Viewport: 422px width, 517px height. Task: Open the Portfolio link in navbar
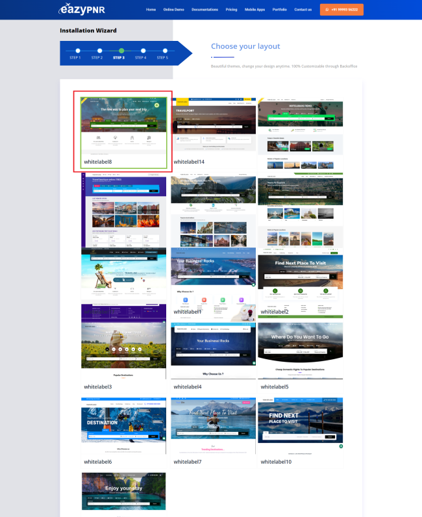click(x=280, y=10)
